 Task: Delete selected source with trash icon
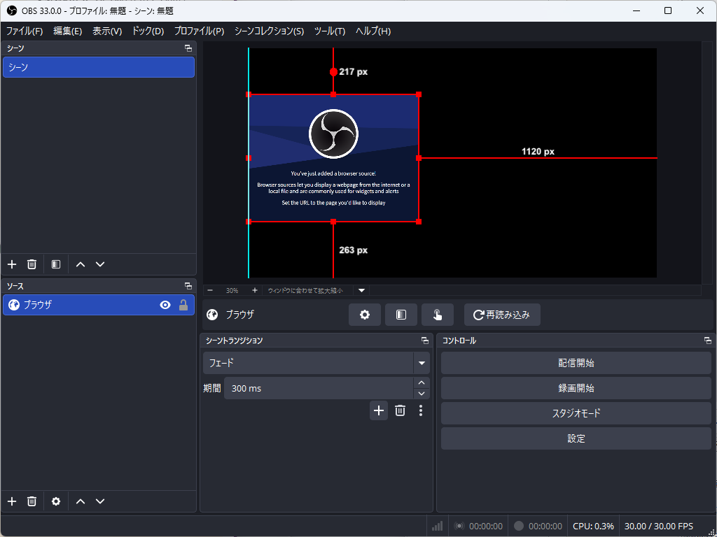(32, 501)
